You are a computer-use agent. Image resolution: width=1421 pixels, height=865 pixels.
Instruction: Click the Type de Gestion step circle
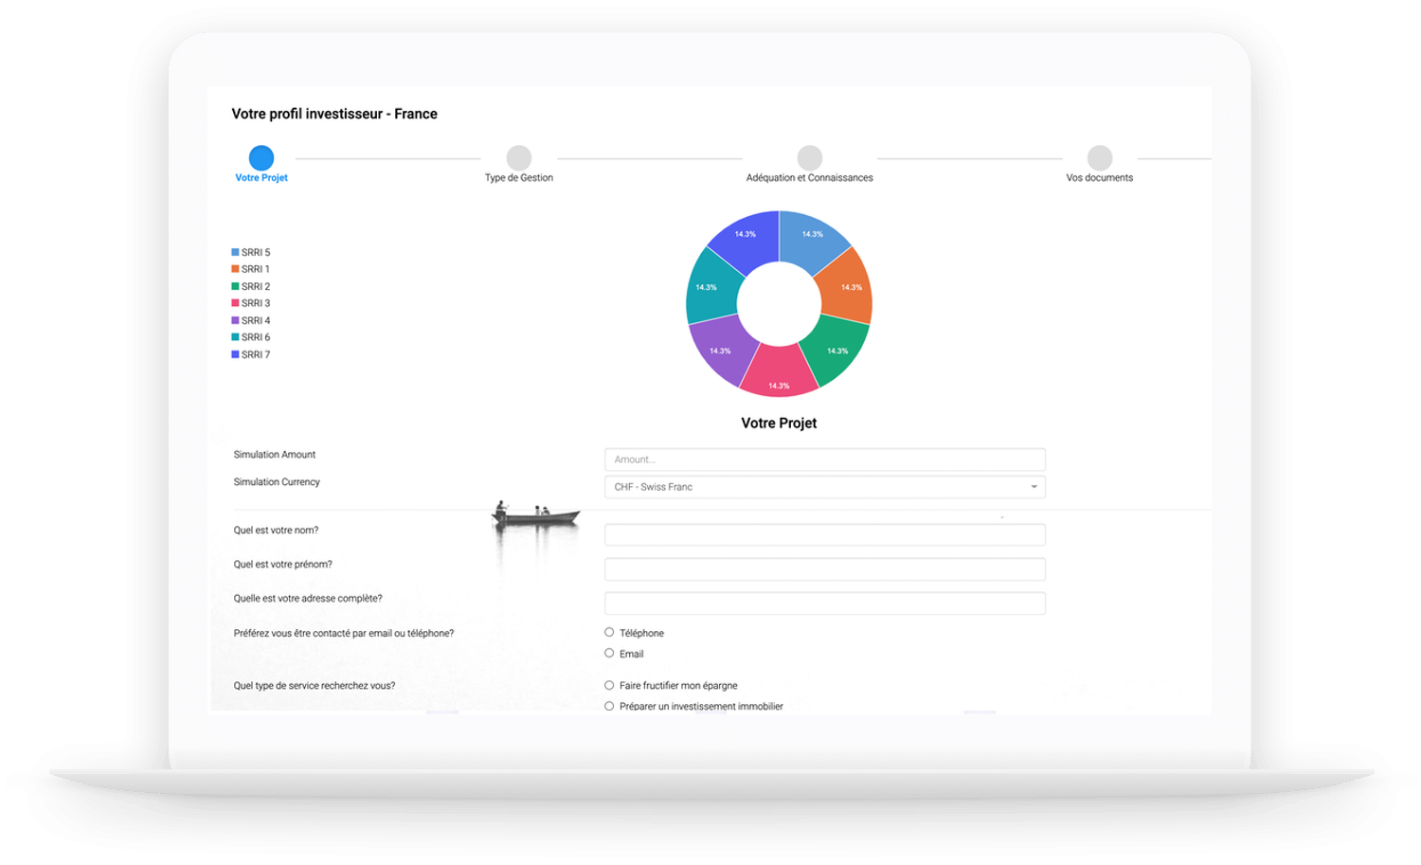pyautogui.click(x=518, y=157)
